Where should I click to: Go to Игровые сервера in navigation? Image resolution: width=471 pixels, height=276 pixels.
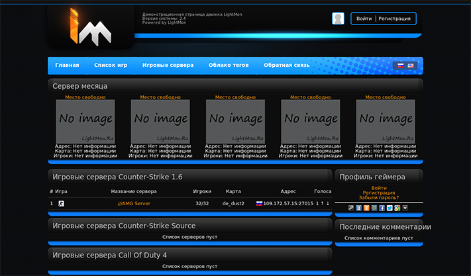pyautogui.click(x=168, y=66)
